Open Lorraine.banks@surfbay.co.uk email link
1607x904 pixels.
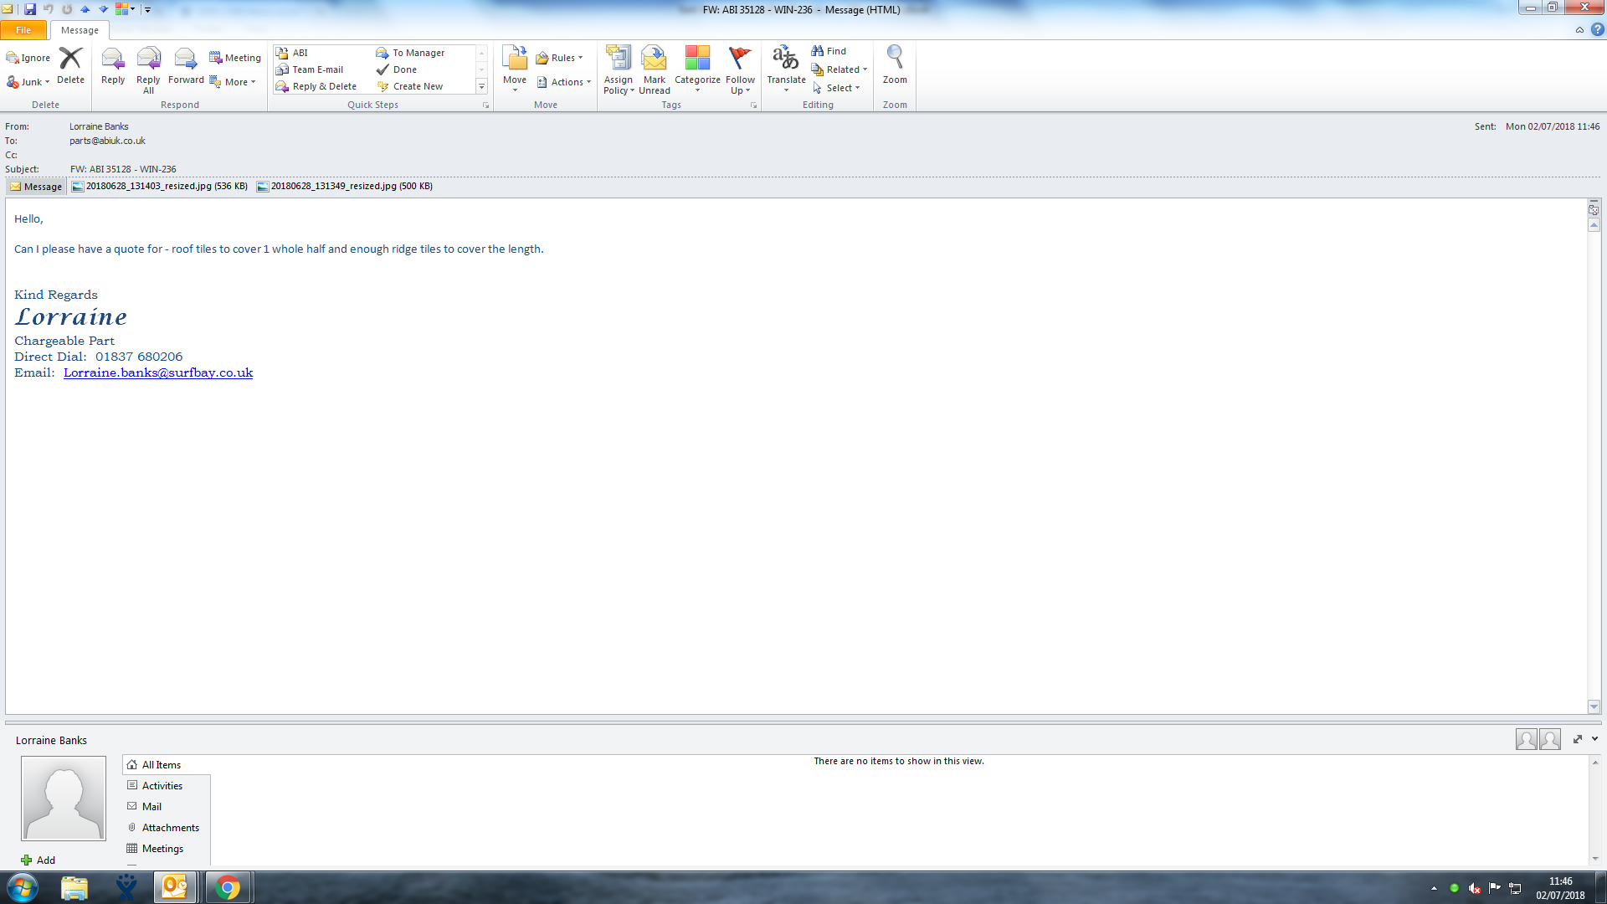(x=158, y=372)
